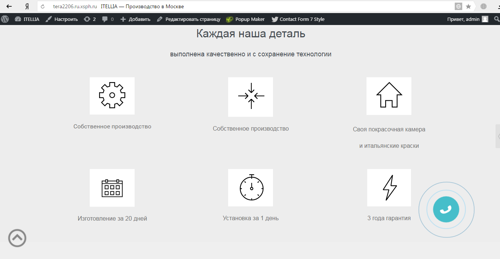Click the gear icon tile
Screen dimensions: 500x259
(x=112, y=96)
